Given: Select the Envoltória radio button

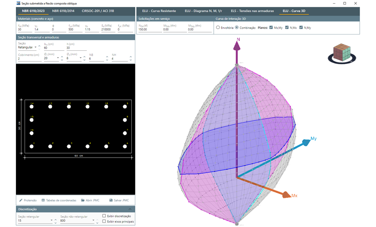Looking at the screenshot, I should click(218, 28).
